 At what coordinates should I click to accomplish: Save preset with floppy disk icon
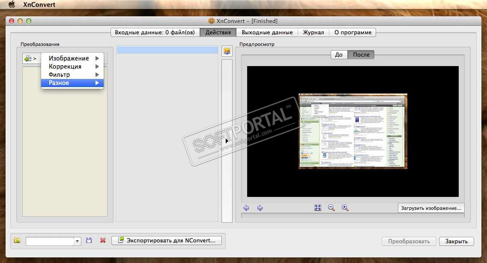(89, 240)
